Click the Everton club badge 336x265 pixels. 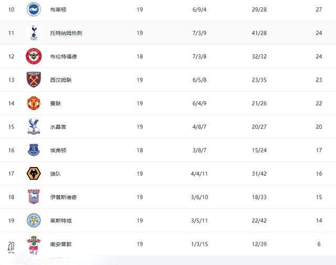click(34, 150)
